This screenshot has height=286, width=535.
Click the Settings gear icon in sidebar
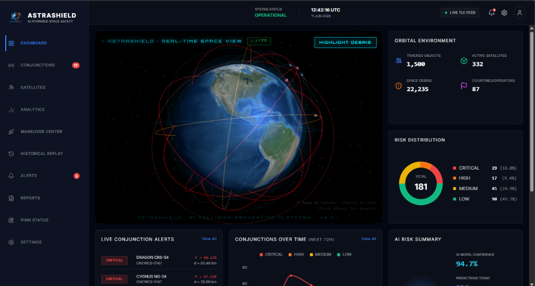pyautogui.click(x=11, y=242)
